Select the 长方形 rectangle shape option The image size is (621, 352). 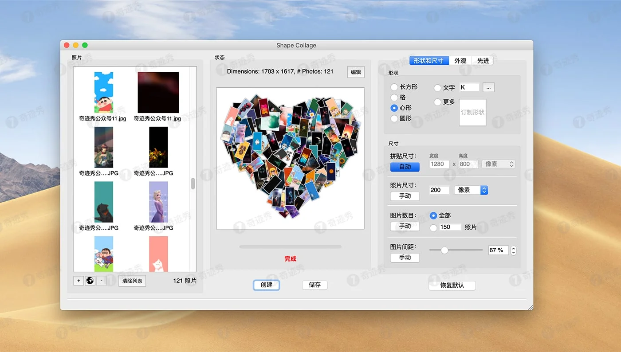[x=394, y=87]
